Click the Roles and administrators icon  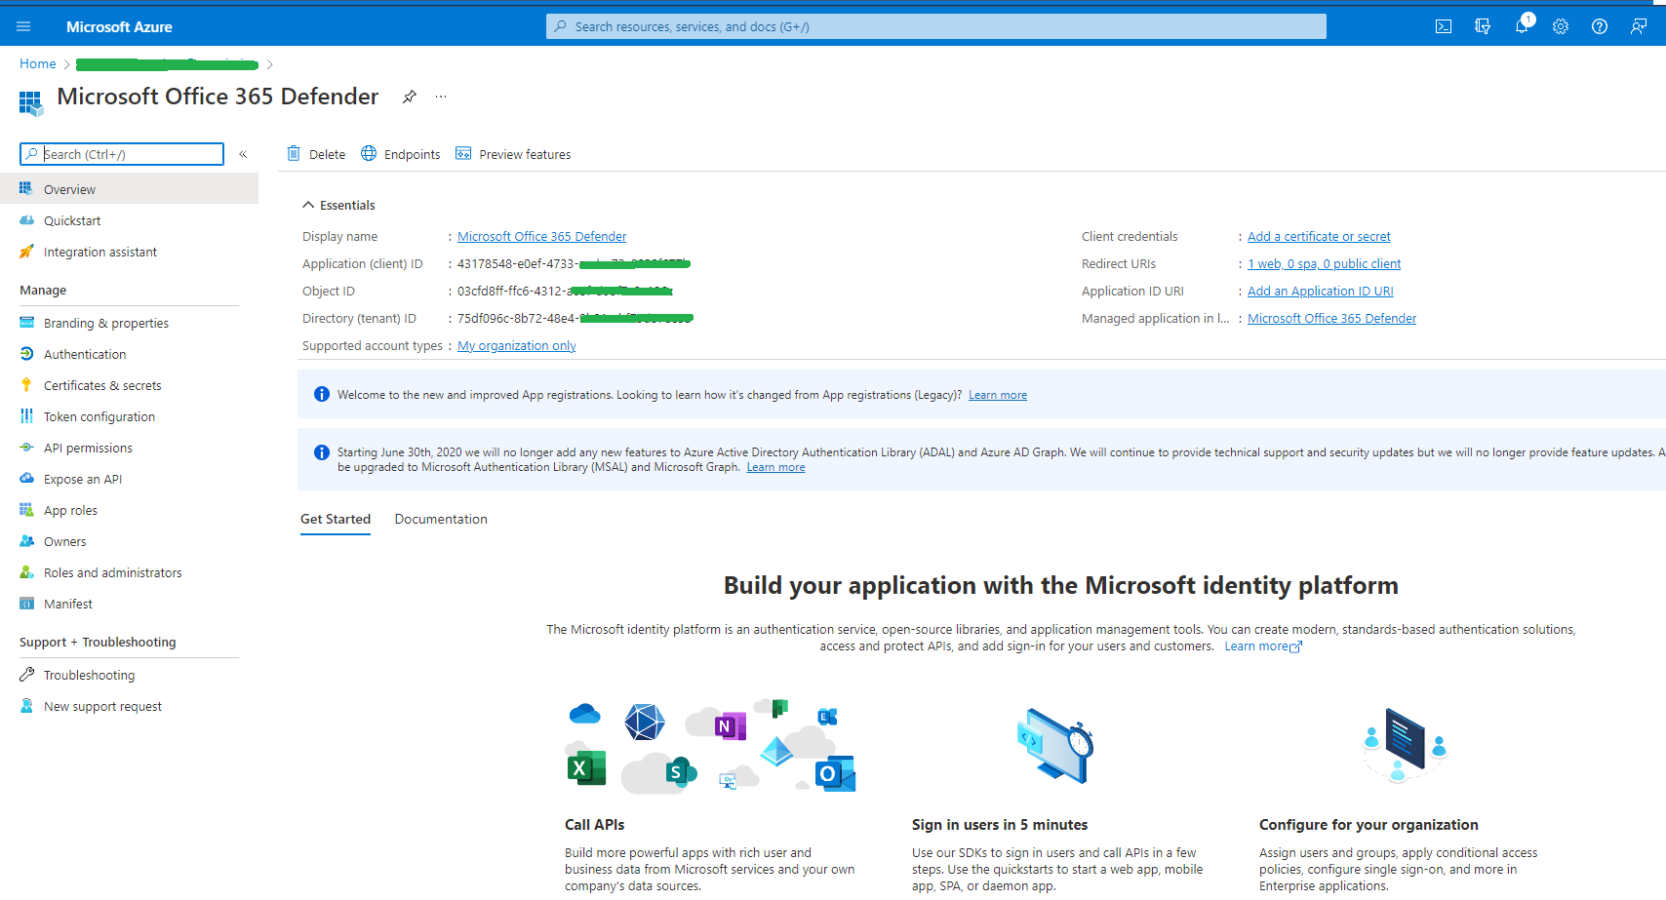pos(26,572)
